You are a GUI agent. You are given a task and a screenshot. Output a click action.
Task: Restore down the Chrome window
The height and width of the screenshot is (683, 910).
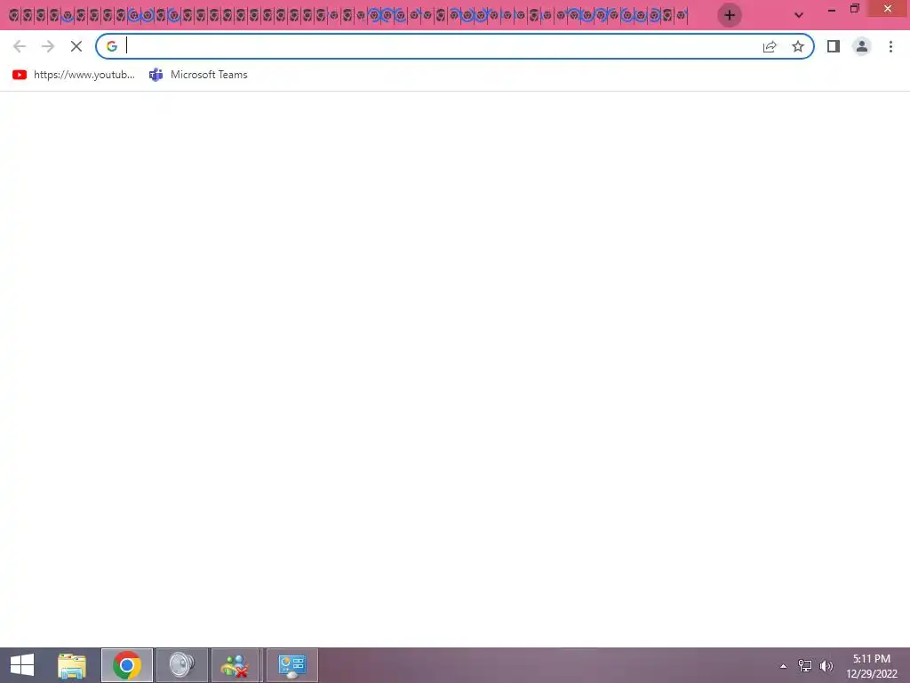click(x=855, y=9)
